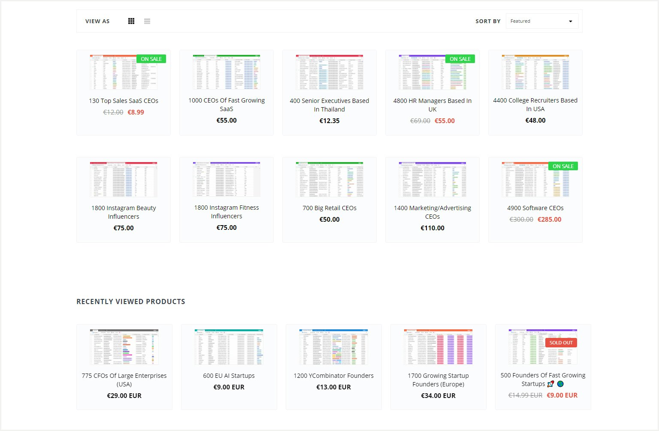The image size is (659, 431).
Task: Click the 1800 Instagram Beauty Influencers preview image
Action: click(123, 179)
